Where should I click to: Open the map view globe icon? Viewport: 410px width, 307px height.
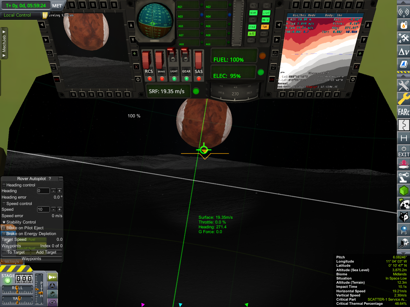(53, 294)
